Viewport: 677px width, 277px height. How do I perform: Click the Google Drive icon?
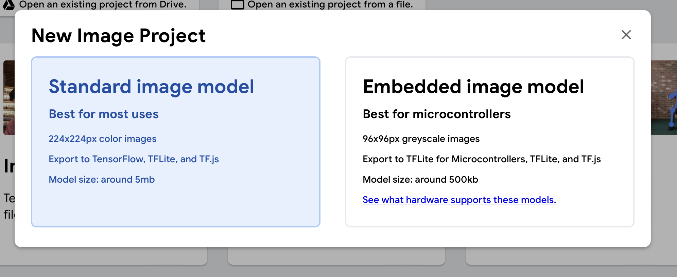(8, 4)
